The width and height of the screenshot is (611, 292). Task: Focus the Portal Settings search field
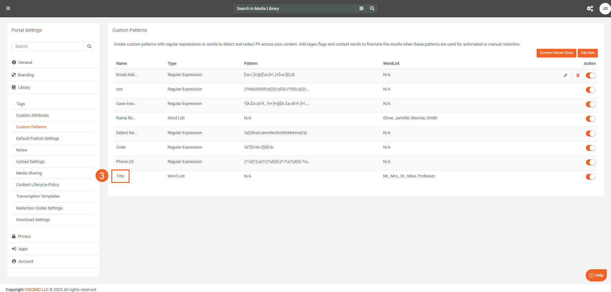(x=47, y=47)
